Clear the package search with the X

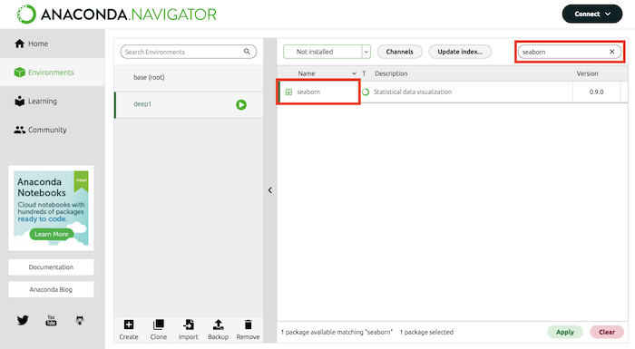[612, 52]
